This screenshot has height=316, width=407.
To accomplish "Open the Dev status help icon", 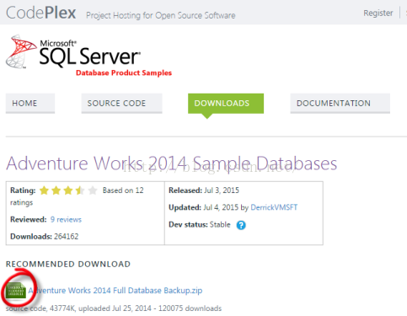I will [241, 225].
